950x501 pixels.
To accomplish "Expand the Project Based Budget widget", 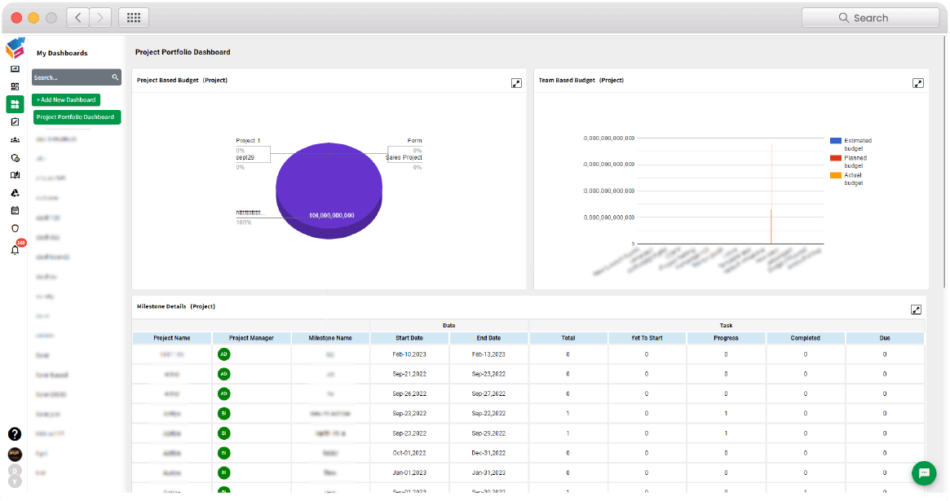I will click(516, 82).
